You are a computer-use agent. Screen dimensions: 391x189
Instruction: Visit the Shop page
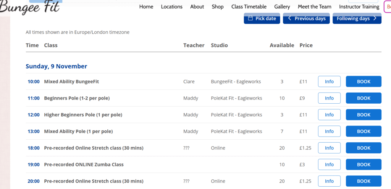(218, 7)
